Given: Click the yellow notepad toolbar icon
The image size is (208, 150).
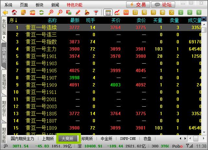Looking at the screenshot, I should tap(23, 12).
